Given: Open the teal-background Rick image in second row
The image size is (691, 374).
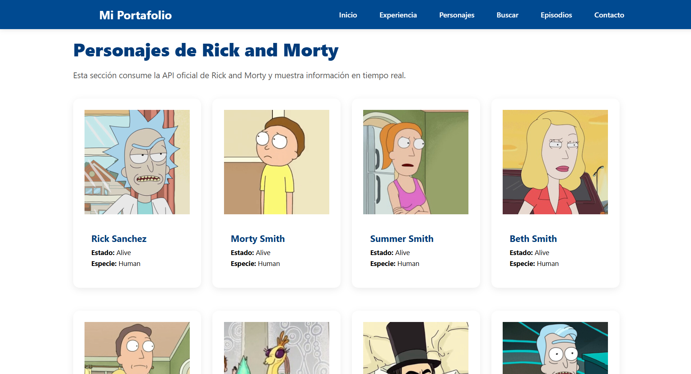Looking at the screenshot, I should 555,348.
